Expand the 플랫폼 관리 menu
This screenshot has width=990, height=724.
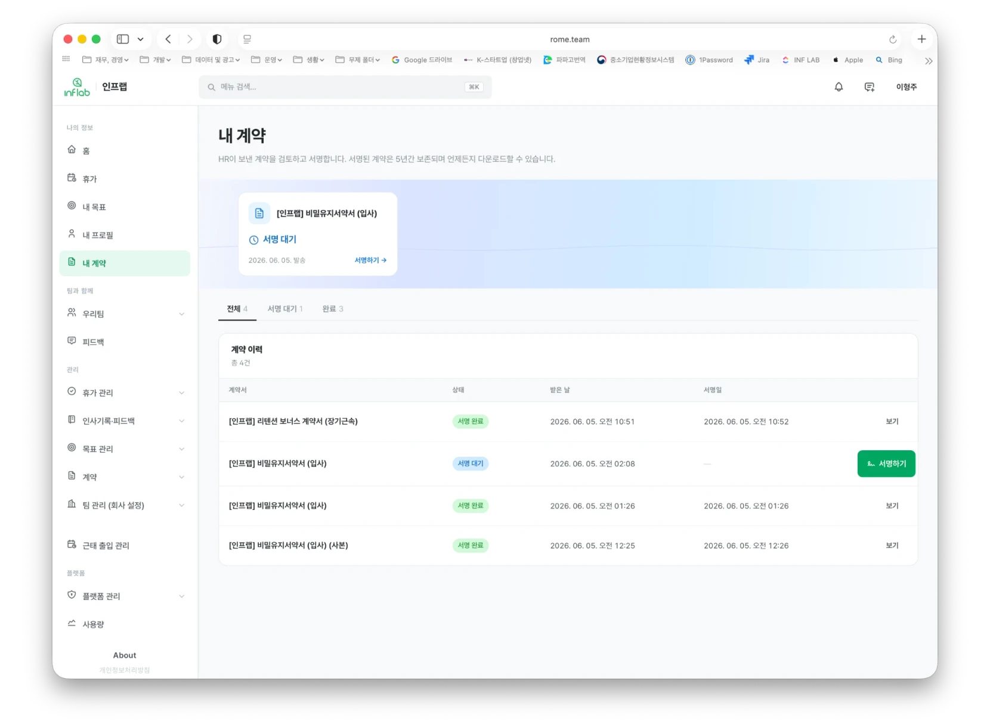(182, 596)
